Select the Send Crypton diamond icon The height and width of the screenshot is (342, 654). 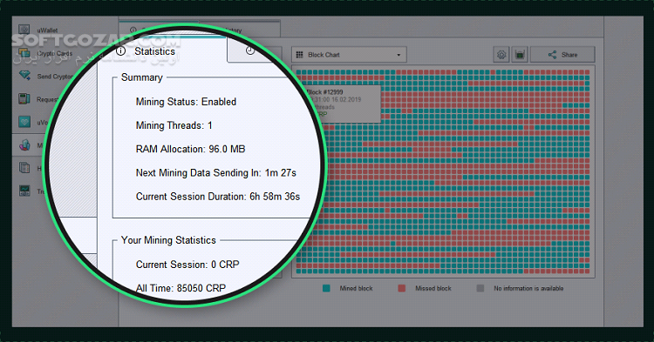pos(24,76)
